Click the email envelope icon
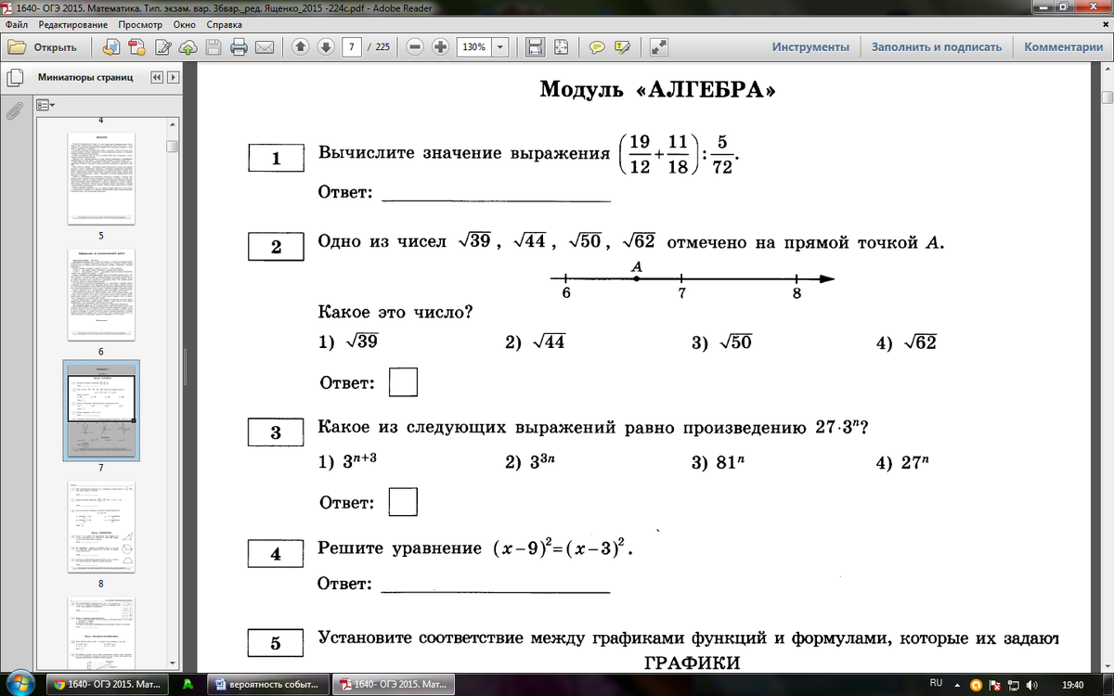The image size is (1114, 696). (x=264, y=47)
